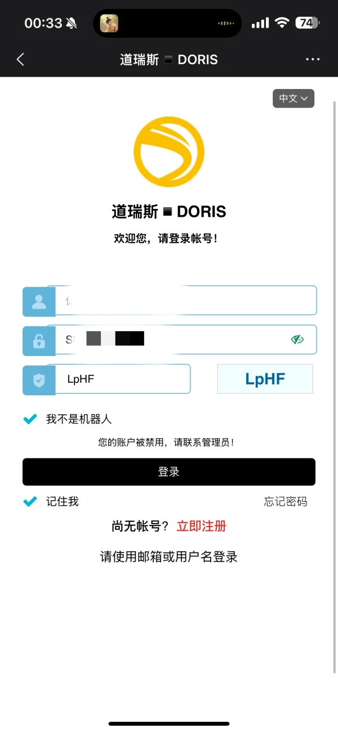Tap the yellow DORIS logo

click(x=169, y=152)
